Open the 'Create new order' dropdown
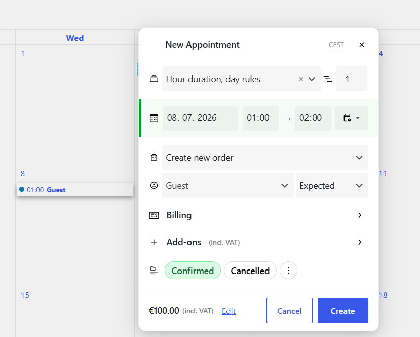 [265, 157]
